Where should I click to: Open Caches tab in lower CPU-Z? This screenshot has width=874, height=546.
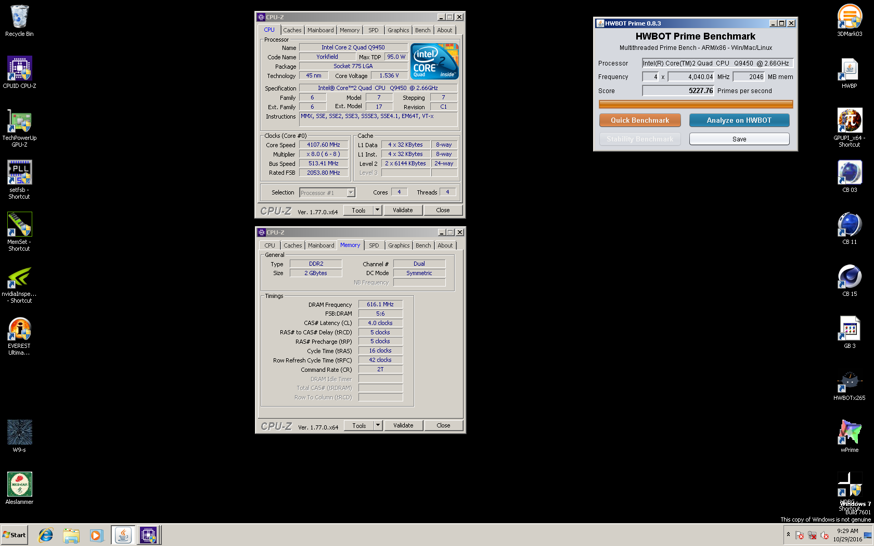pos(293,245)
